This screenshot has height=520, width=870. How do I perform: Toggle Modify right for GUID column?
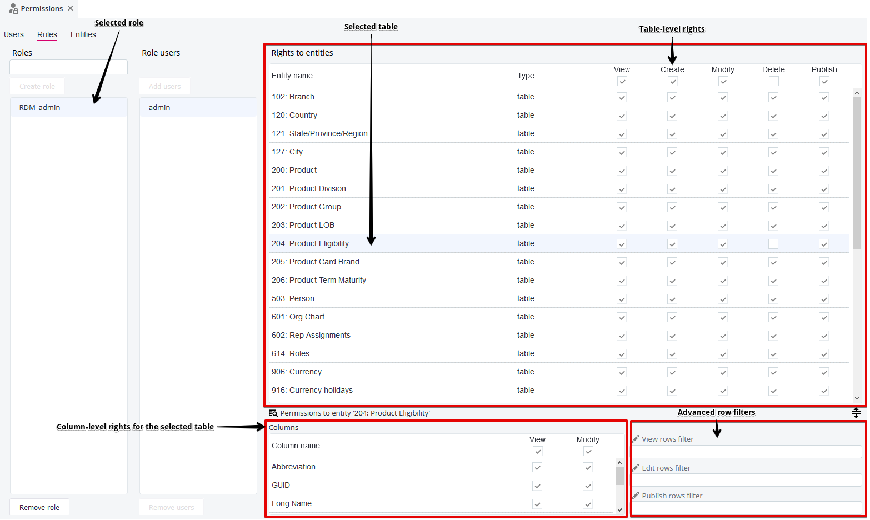tap(588, 486)
